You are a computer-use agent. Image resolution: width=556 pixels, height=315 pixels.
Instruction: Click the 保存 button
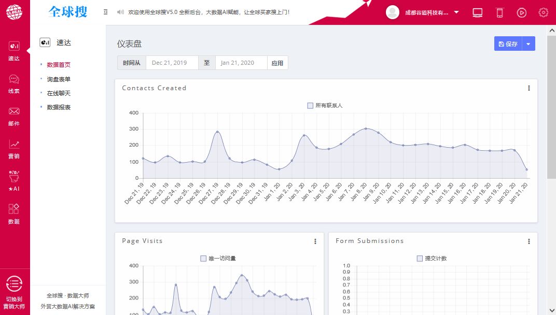(x=507, y=44)
